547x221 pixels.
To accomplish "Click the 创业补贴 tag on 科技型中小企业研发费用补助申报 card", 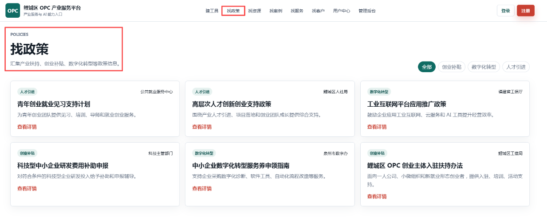I will 27,153.
